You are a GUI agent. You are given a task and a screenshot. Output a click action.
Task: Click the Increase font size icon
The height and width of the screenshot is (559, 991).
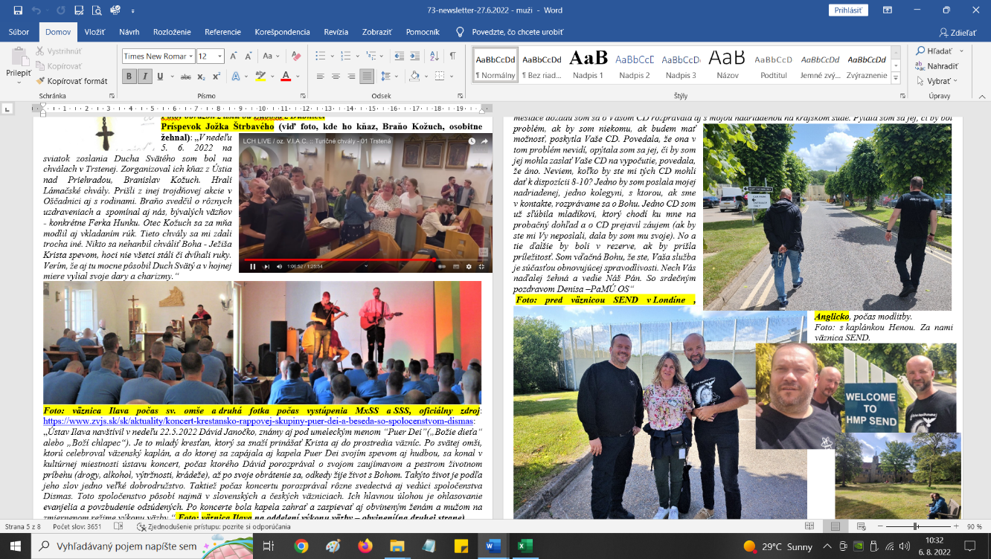[x=234, y=56]
